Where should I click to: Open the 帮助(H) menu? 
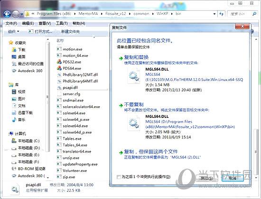[79, 23]
